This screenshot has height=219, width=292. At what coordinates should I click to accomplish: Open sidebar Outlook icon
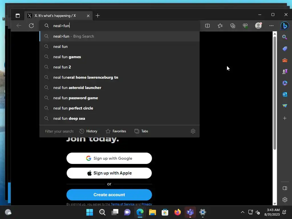(x=285, y=94)
